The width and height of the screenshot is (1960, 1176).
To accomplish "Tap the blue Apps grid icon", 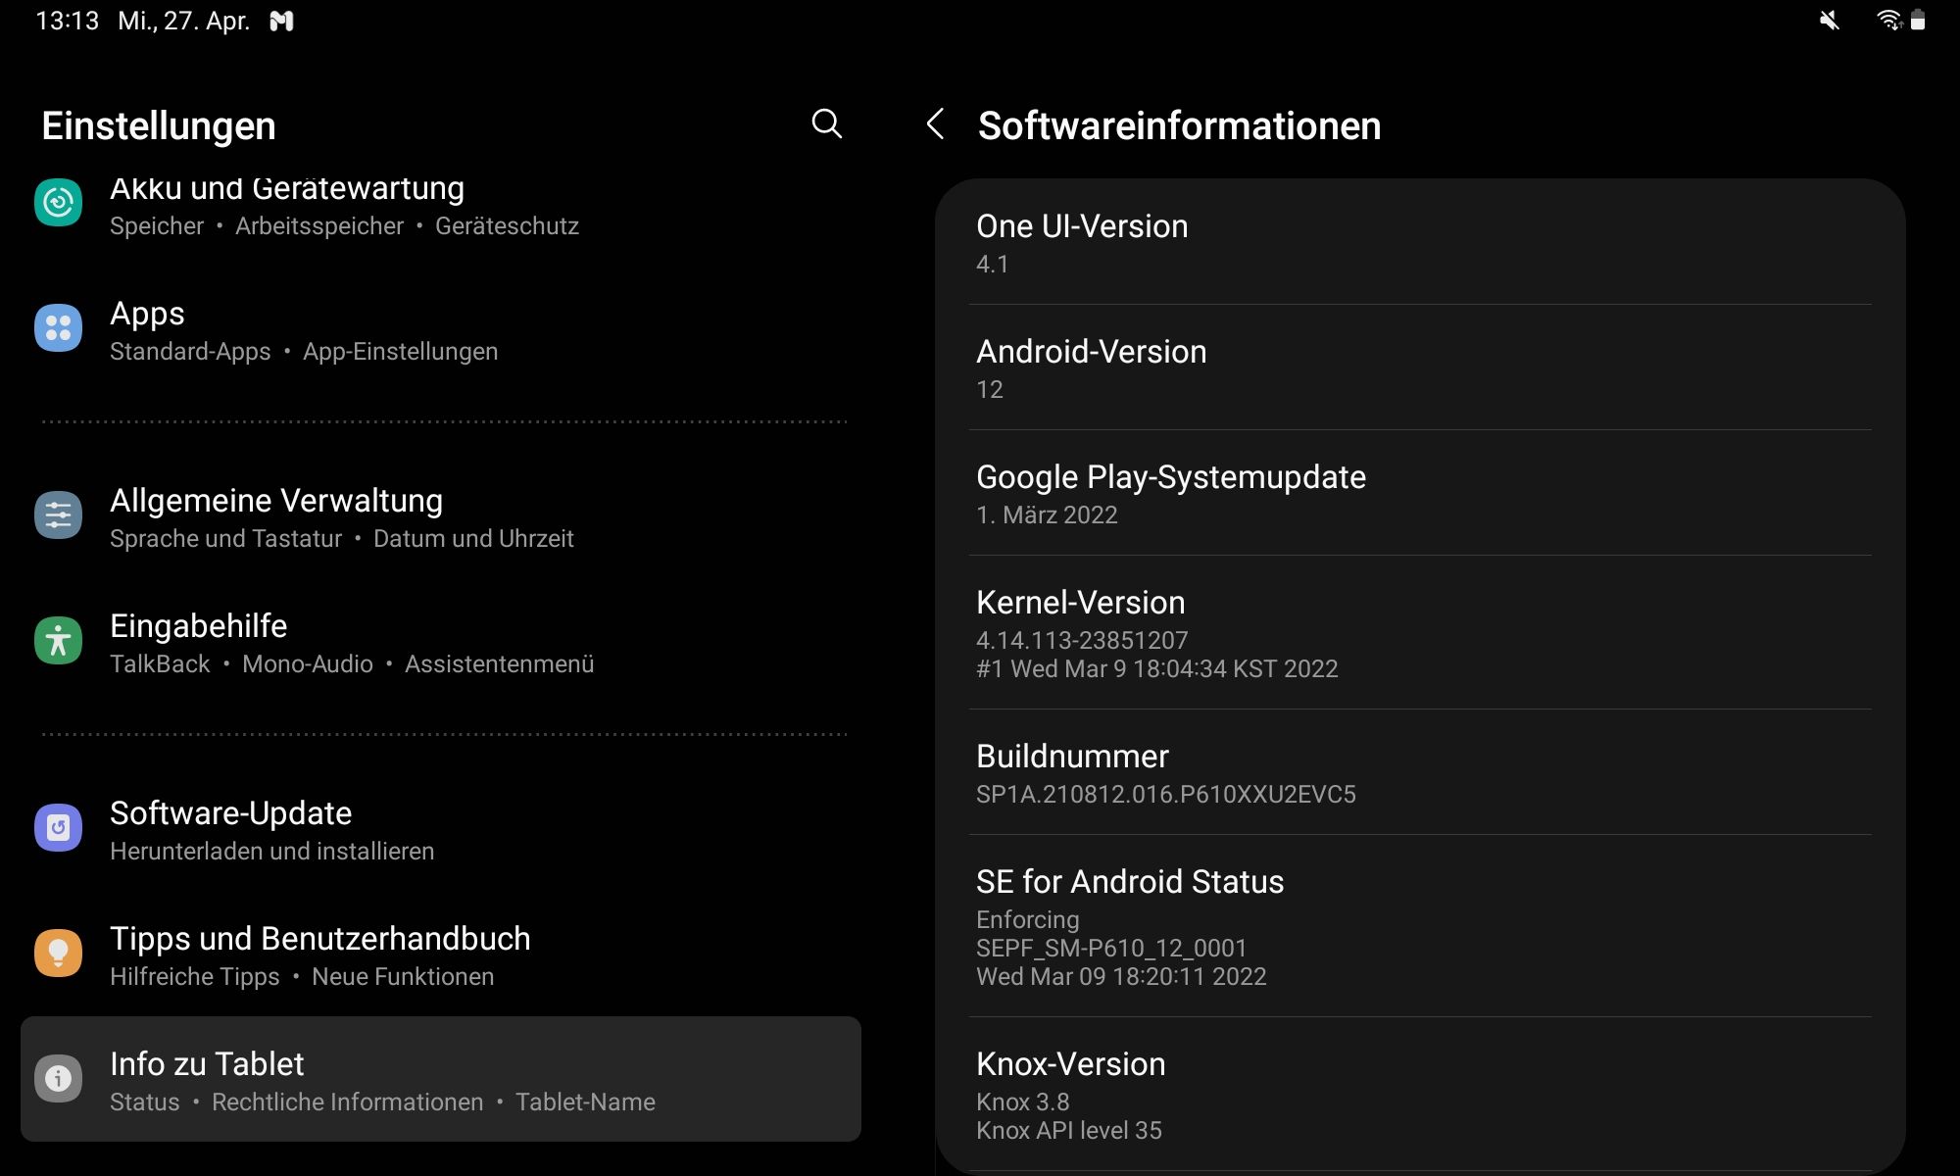I will [x=58, y=327].
